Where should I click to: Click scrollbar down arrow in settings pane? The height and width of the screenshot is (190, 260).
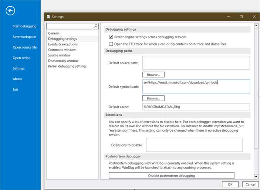coord(256,177)
